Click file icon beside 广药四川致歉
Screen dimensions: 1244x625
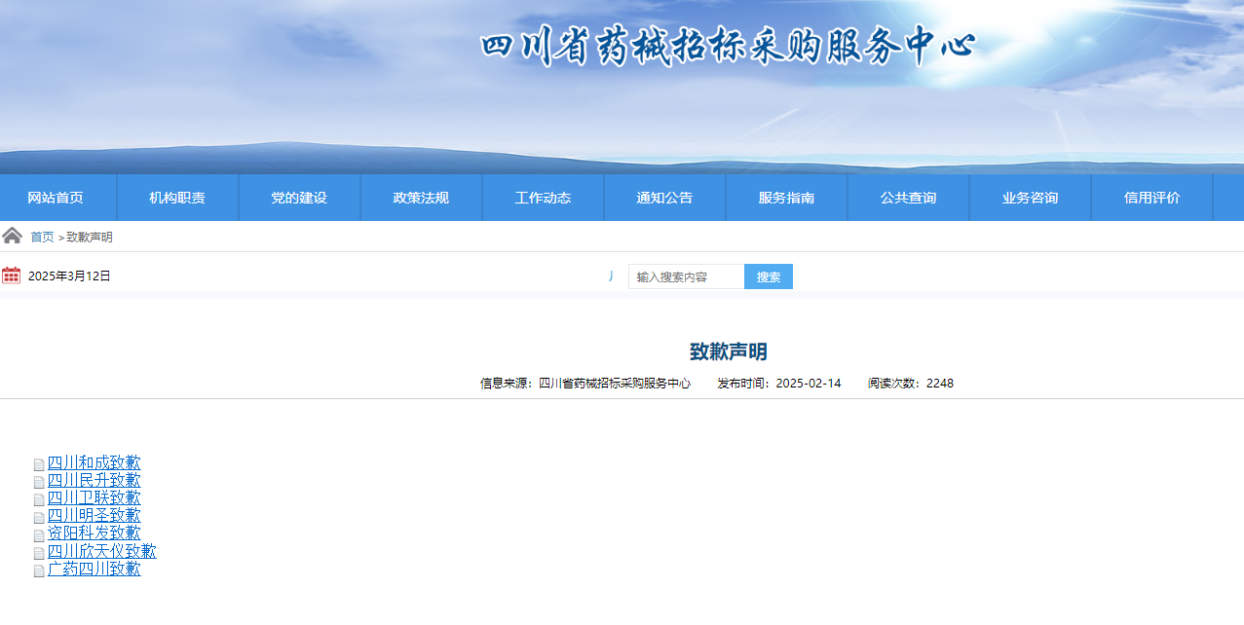click(x=39, y=571)
